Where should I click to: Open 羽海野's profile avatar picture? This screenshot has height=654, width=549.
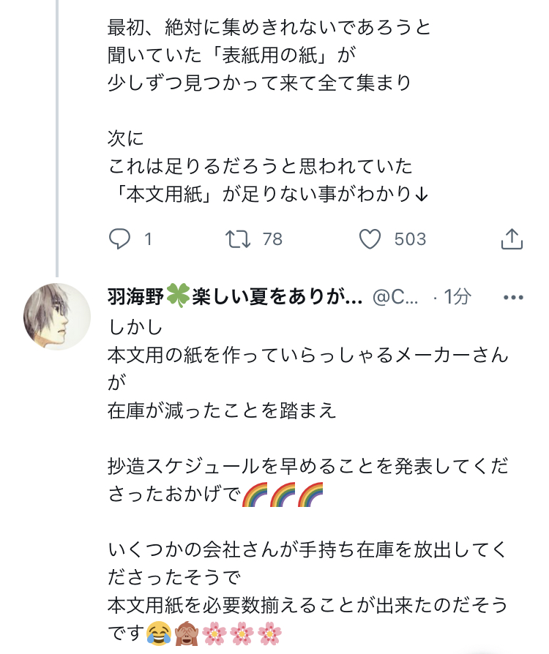[x=58, y=317]
